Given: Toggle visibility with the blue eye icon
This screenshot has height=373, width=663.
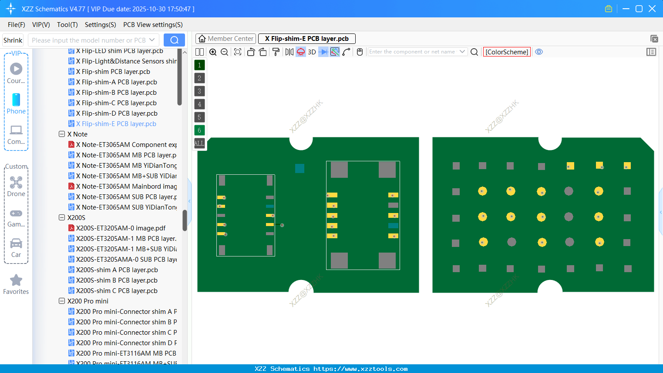Looking at the screenshot, I should pos(539,52).
